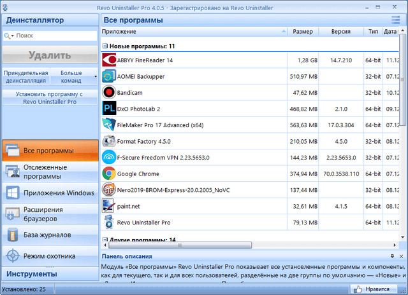Viewport: 408px width, 295px height.
Task: Pin the description panel
Action: (392, 256)
